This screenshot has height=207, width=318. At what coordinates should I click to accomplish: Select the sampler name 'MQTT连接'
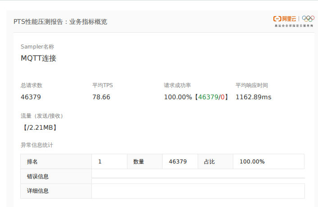(39, 58)
